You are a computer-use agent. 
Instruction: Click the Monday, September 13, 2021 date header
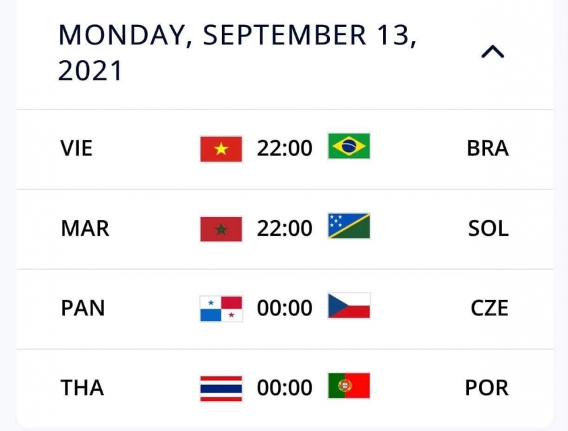(237, 53)
